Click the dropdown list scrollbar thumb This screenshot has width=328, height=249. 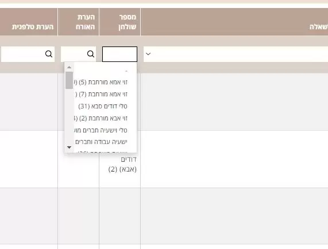click(70, 80)
